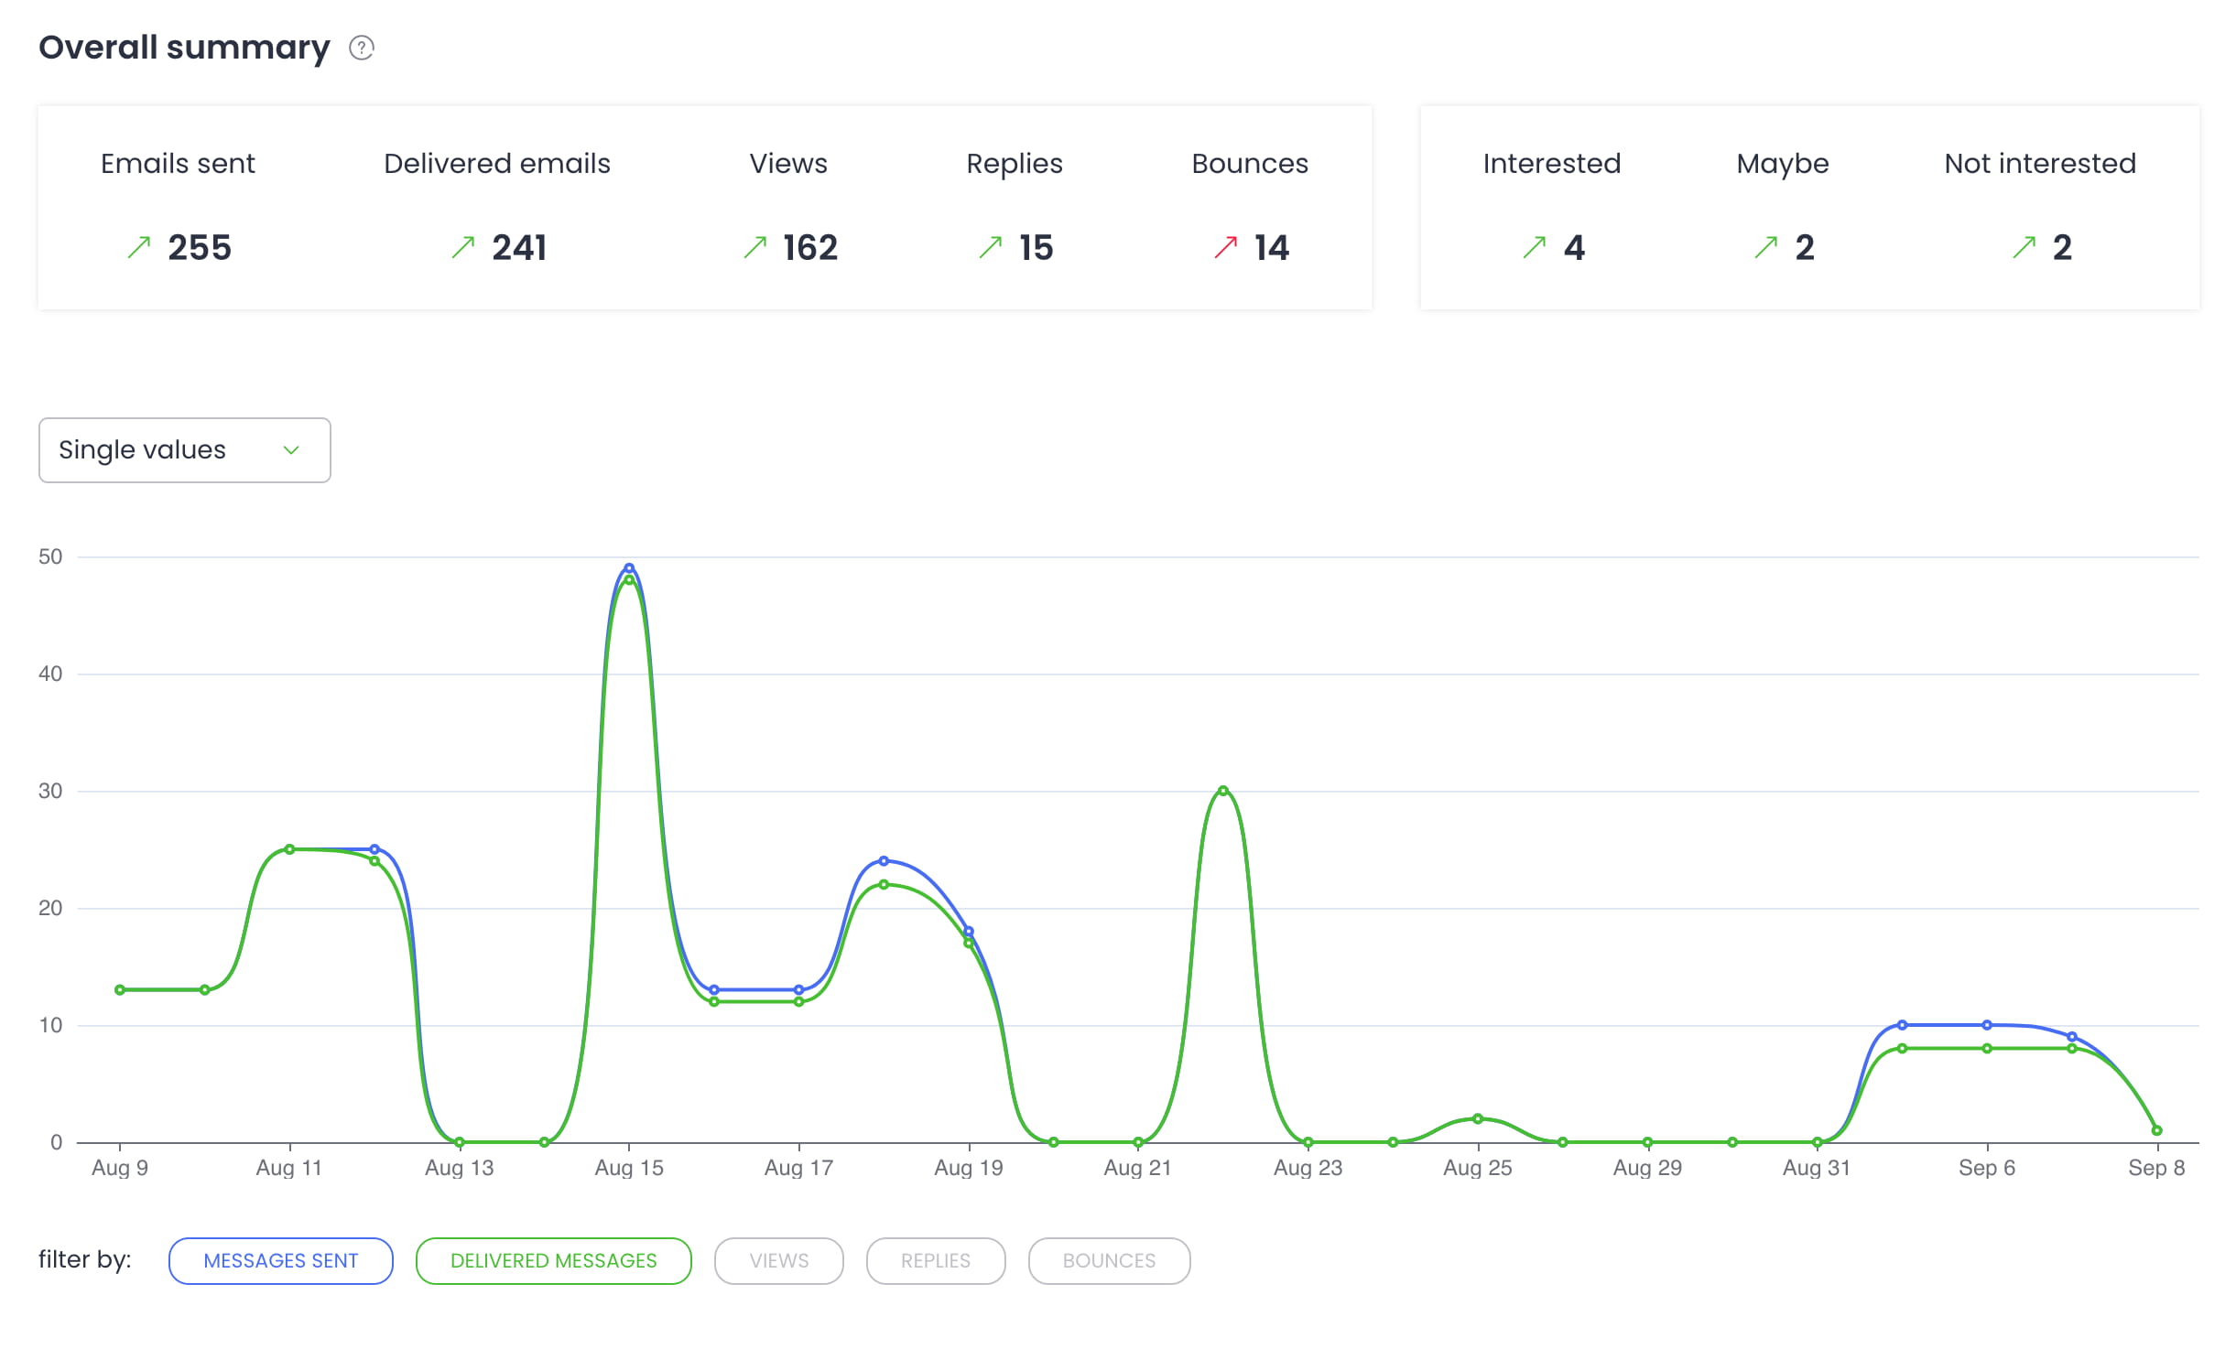The width and height of the screenshot is (2225, 1349).
Task: Click the Views label
Action: pos(788,164)
